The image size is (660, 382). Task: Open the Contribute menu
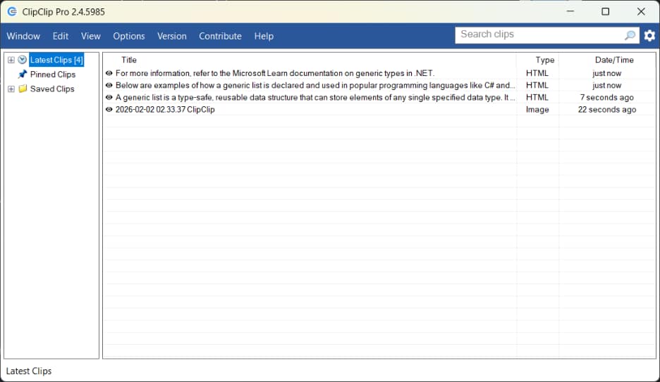220,36
